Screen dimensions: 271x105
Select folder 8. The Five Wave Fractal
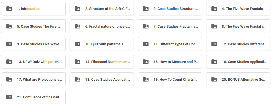click(238, 26)
